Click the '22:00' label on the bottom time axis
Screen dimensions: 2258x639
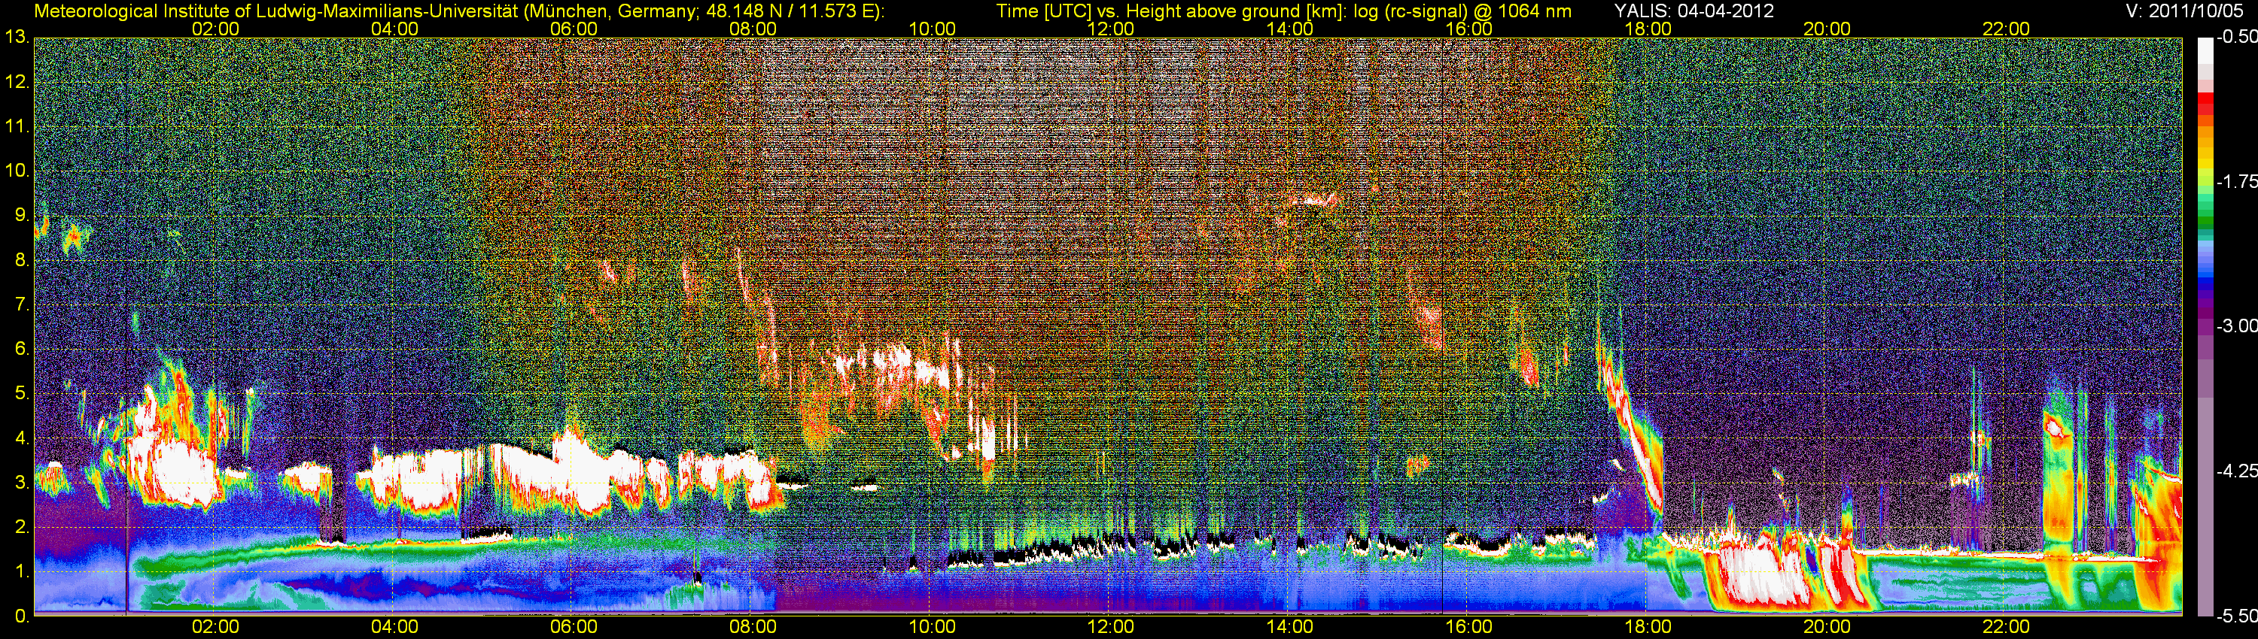2007,627
